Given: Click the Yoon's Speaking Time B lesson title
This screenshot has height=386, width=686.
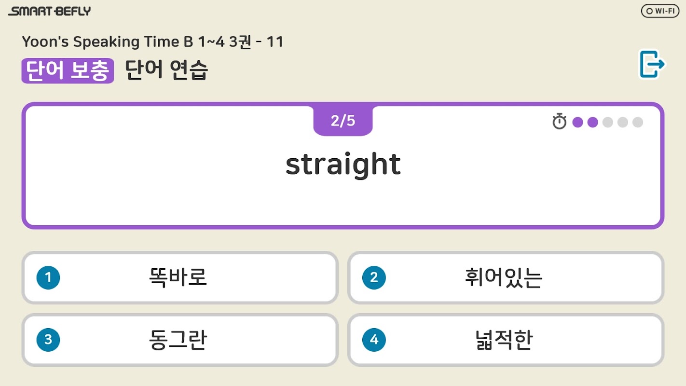Looking at the screenshot, I should point(152,42).
